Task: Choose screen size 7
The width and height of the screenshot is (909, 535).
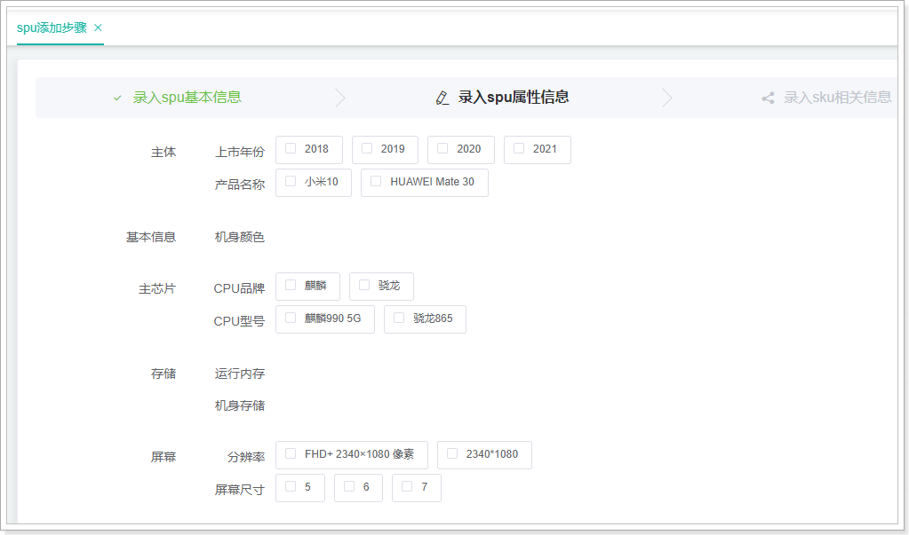Action: [417, 487]
